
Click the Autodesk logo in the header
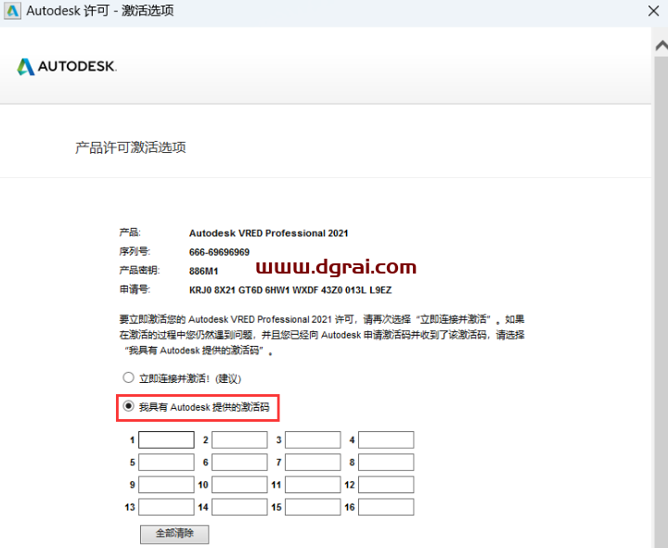point(66,67)
